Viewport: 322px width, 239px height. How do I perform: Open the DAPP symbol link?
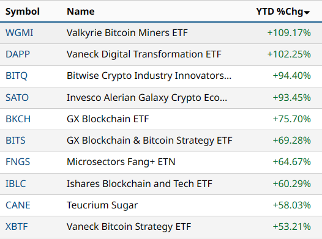[x=18, y=54]
